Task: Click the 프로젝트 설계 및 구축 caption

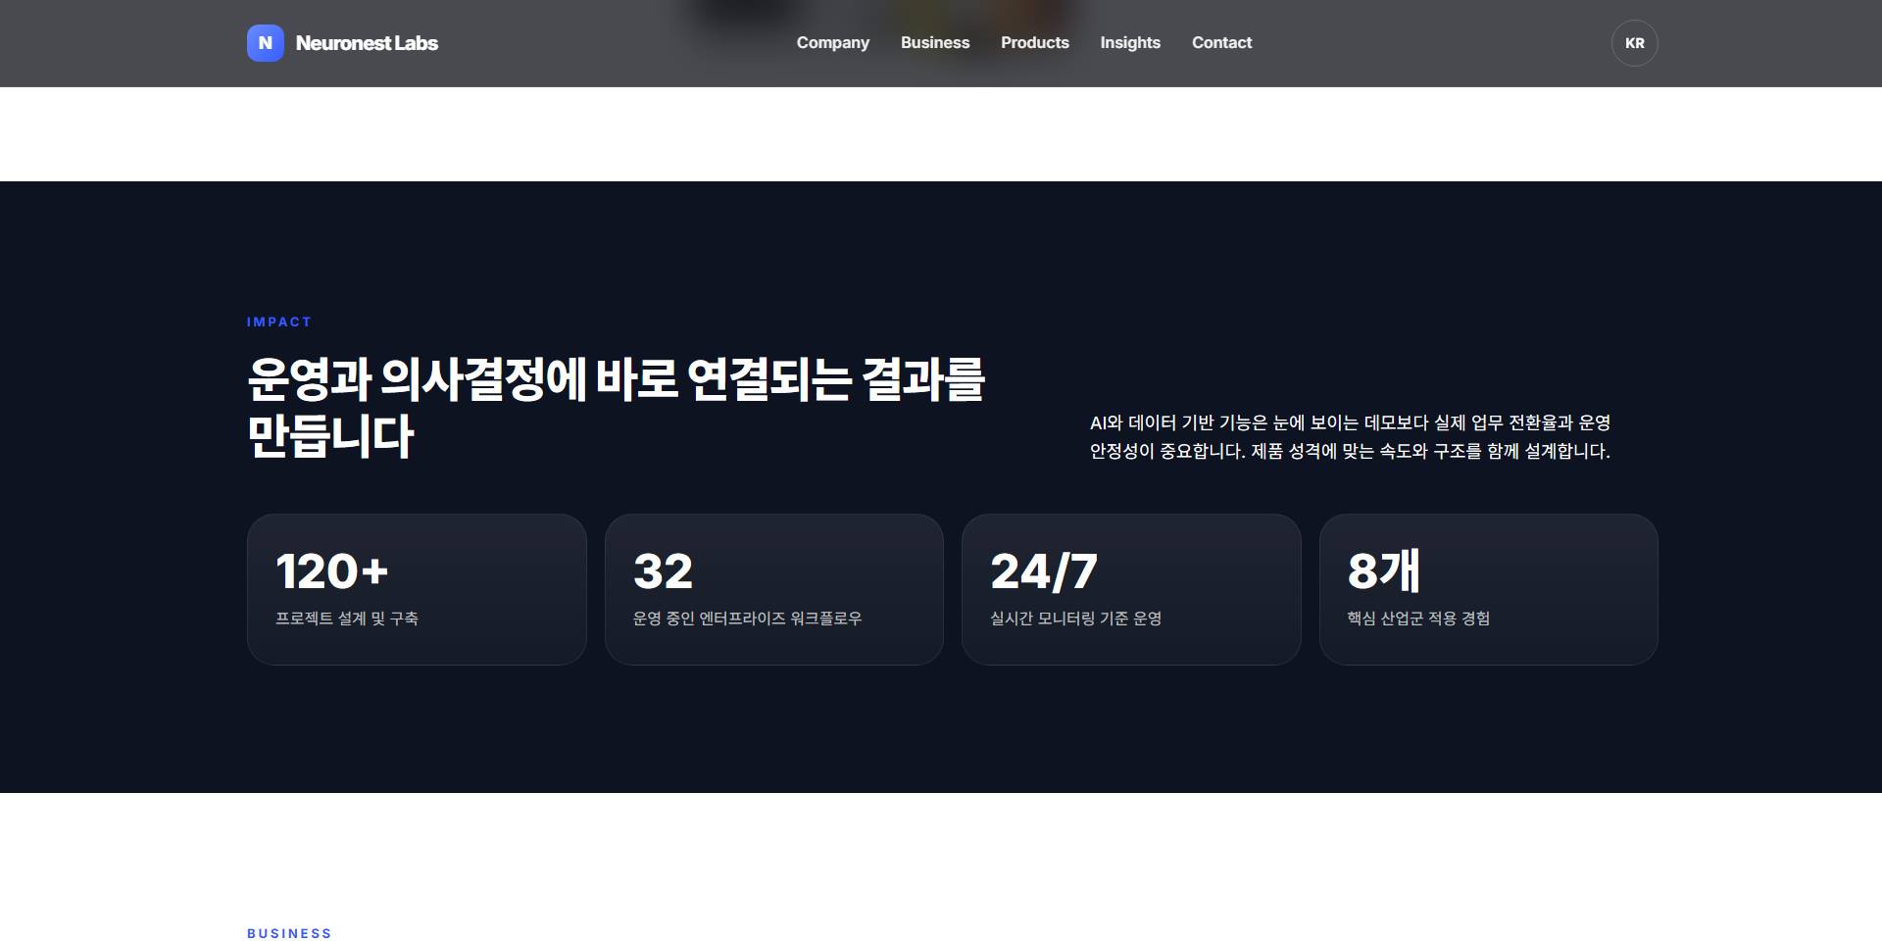Action: pos(347,619)
